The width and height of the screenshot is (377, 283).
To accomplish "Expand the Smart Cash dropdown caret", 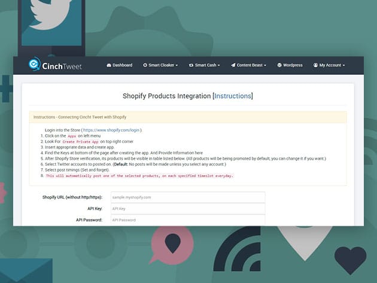I will point(218,66).
